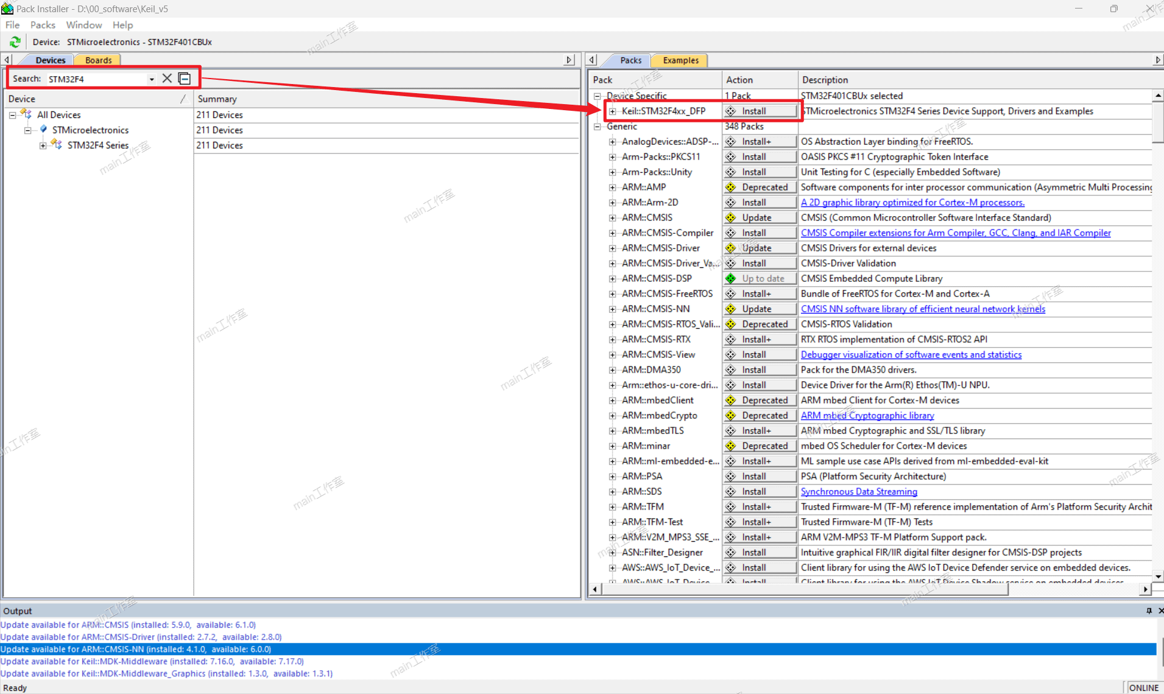This screenshot has width=1164, height=694.
Task: Click Install+ for ARM::CMSIS-RTX
Action: (x=760, y=340)
